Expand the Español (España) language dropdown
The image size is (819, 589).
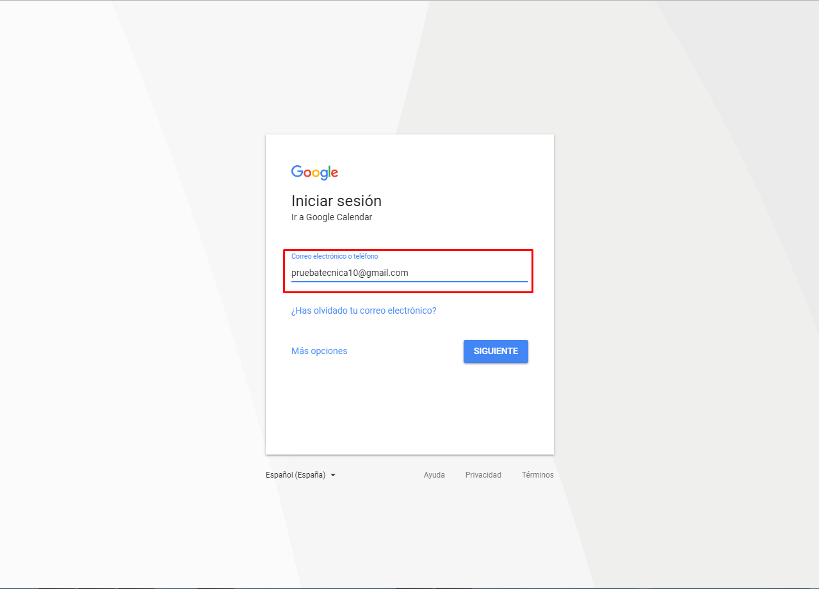click(x=301, y=475)
